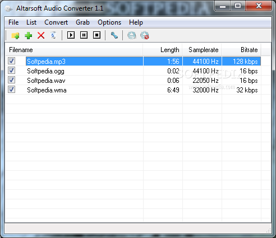Uncheck the Softpedia.ogg checkbox
The width and height of the screenshot is (276, 238).
[11, 71]
